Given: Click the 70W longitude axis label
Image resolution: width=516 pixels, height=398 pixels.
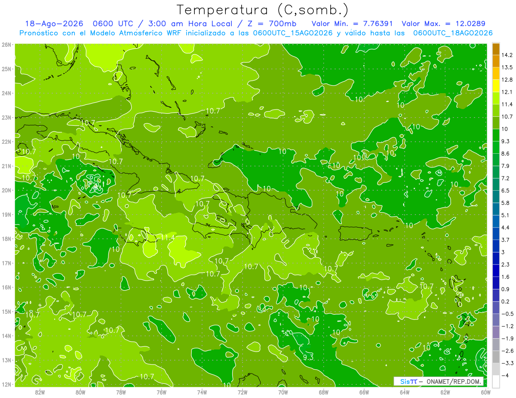Looking at the screenshot, I should [283, 392].
